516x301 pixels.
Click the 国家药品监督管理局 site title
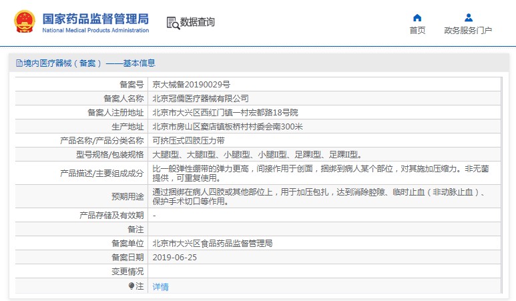tap(95, 18)
